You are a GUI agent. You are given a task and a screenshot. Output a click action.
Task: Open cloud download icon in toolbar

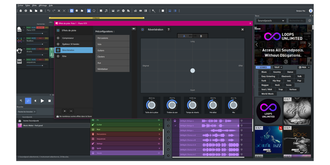(x=94, y=11)
